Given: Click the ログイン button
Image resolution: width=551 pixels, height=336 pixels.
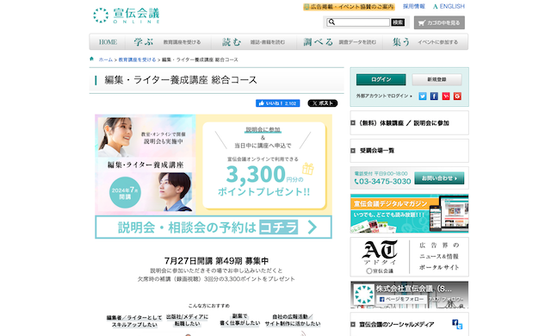Looking at the screenshot, I should coord(381,80).
